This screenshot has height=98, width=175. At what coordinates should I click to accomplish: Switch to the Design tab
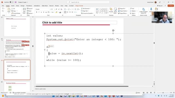pyautogui.click(x=22, y=6)
